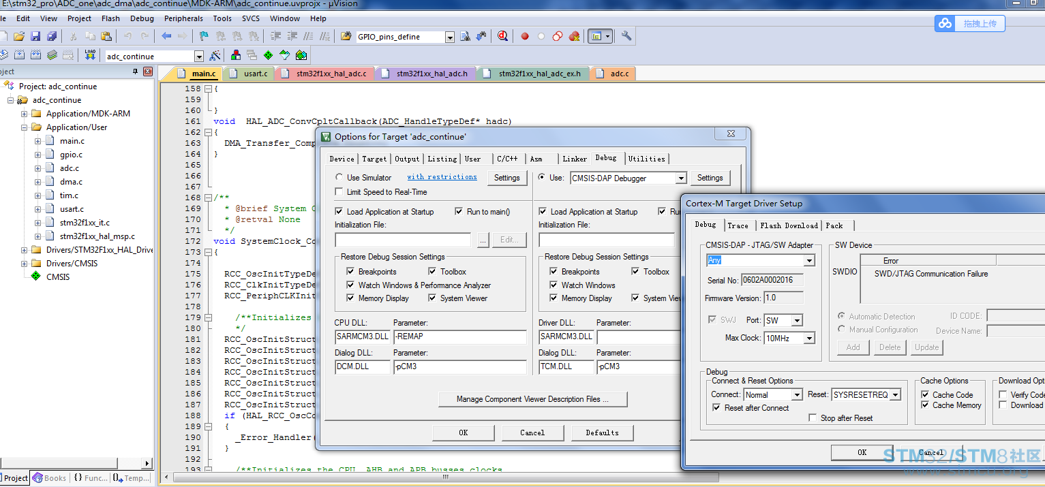1045x487 pixels.
Task: Open the CMSIS-DAP Debugger dropdown
Action: [680, 178]
